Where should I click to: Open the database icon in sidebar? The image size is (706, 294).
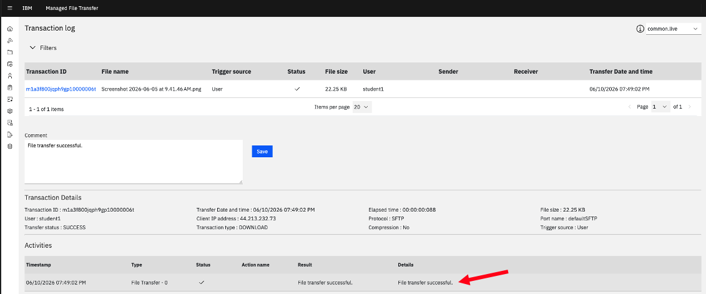coord(10,146)
